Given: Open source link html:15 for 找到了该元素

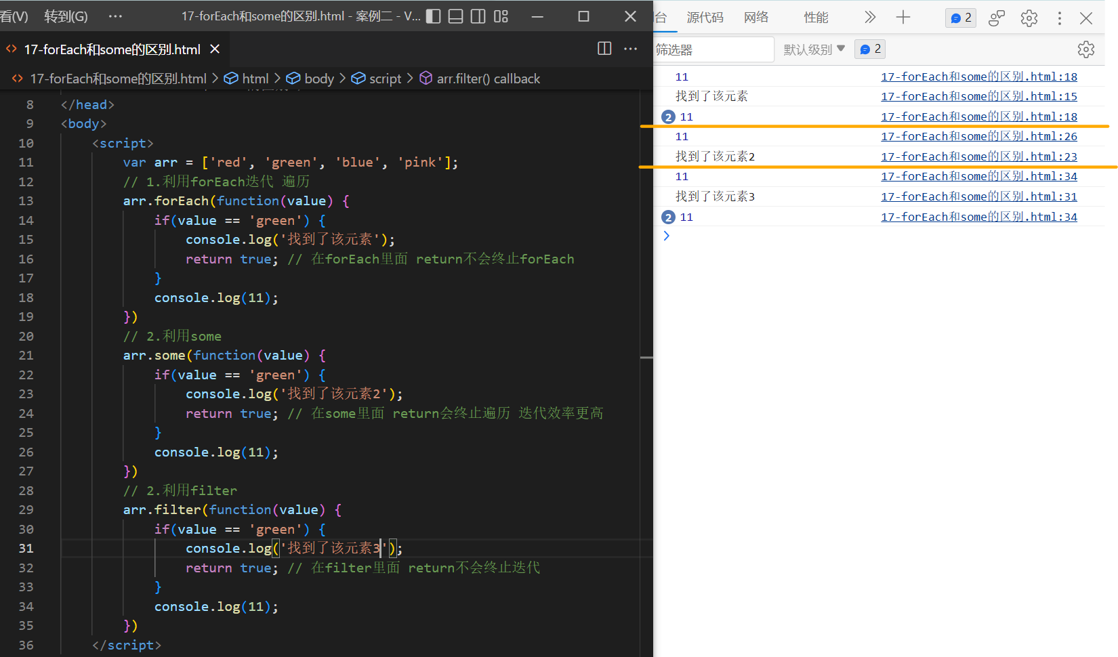Looking at the screenshot, I should [979, 96].
